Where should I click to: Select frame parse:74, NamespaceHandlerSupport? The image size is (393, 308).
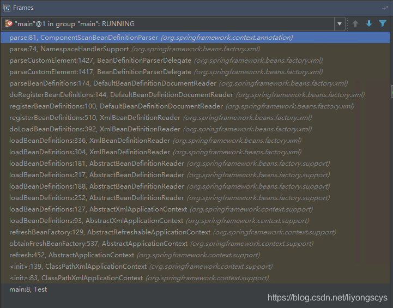[195, 49]
